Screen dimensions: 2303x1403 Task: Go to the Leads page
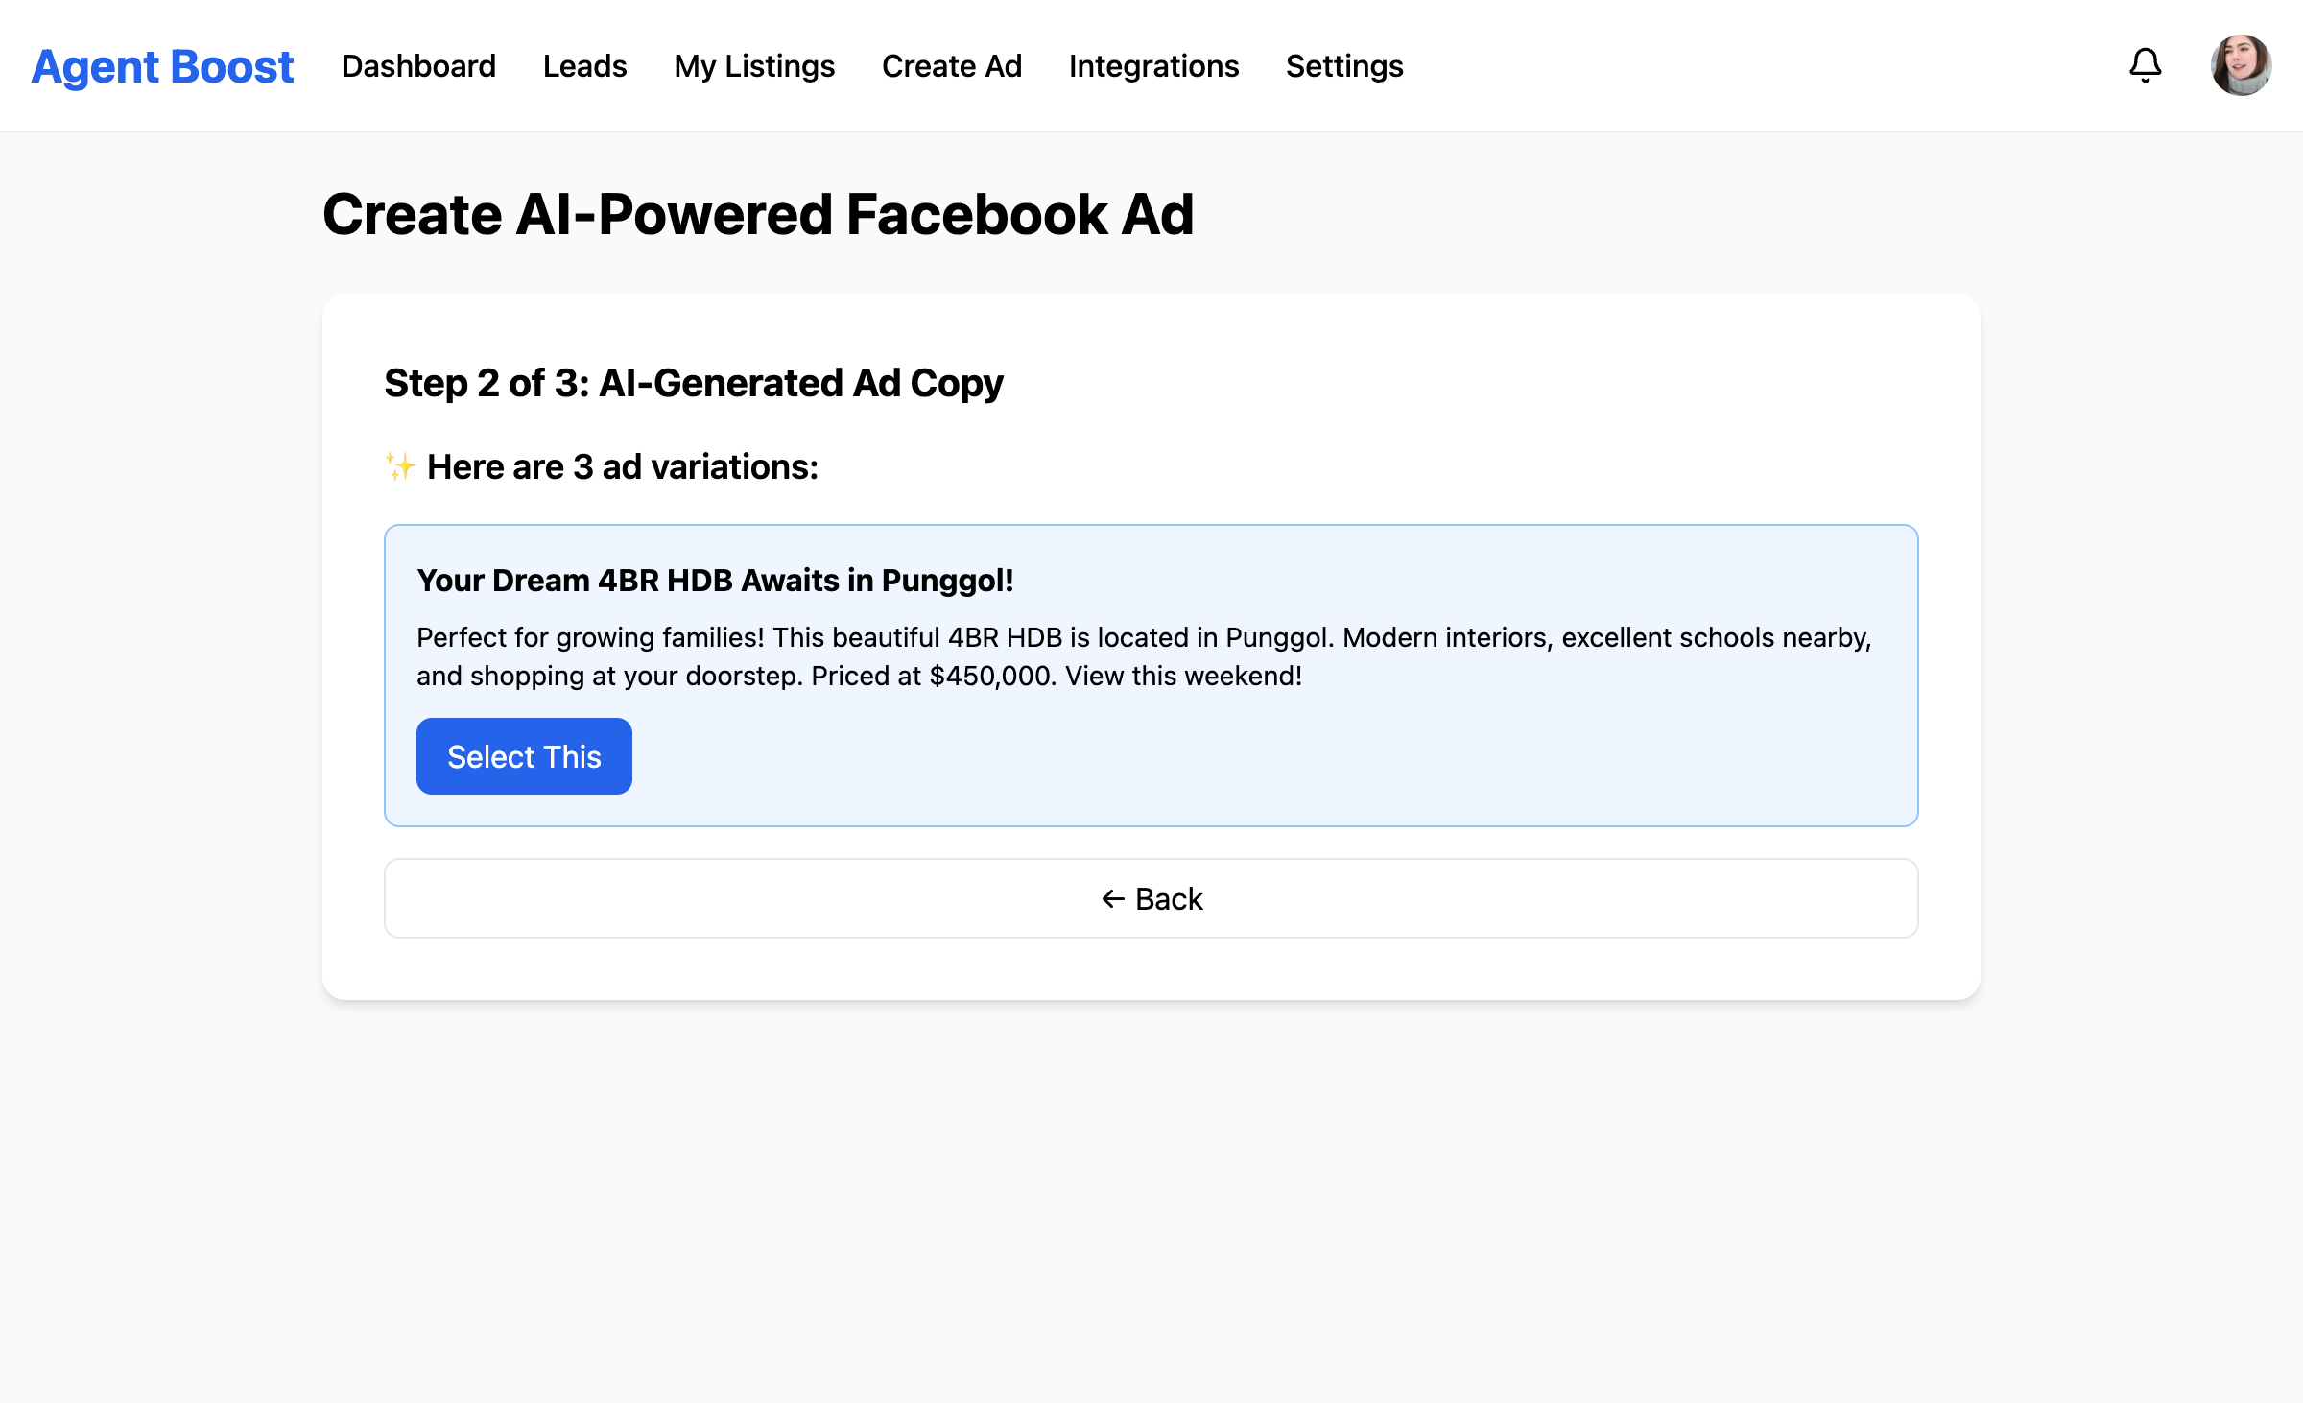pyautogui.click(x=584, y=66)
